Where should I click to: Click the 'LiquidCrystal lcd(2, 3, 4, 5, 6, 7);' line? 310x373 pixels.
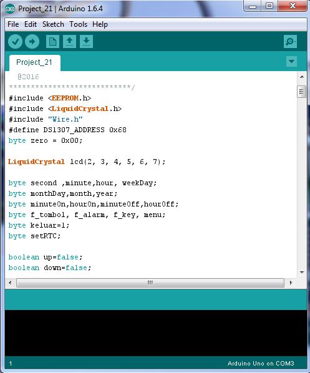(87, 162)
